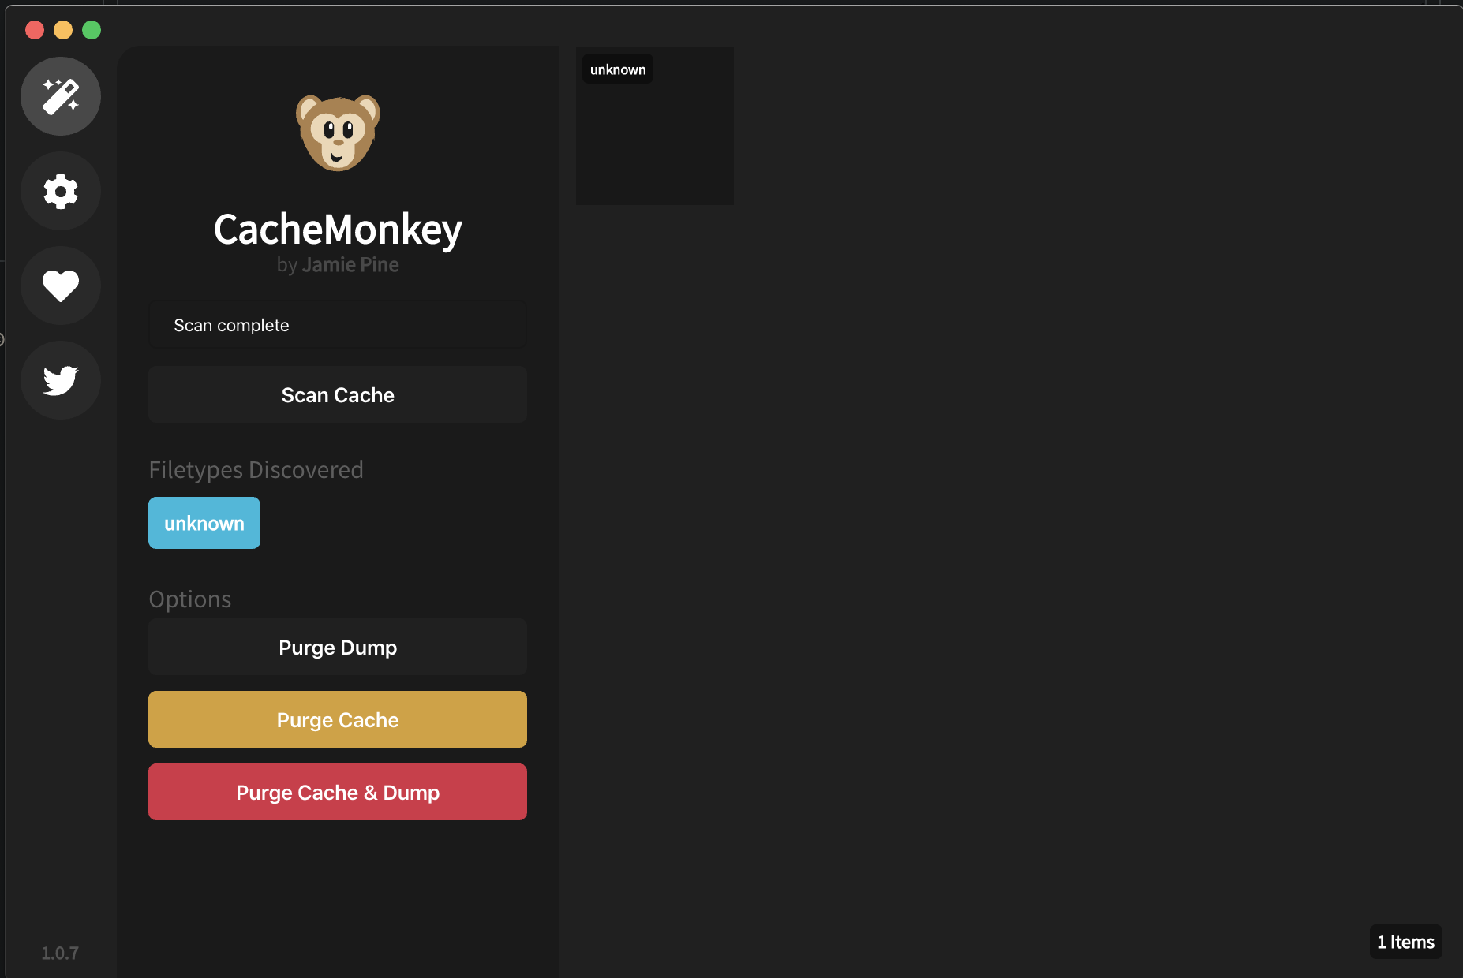The width and height of the screenshot is (1463, 978).
Task: Expand the Options section heading
Action: (x=189, y=599)
